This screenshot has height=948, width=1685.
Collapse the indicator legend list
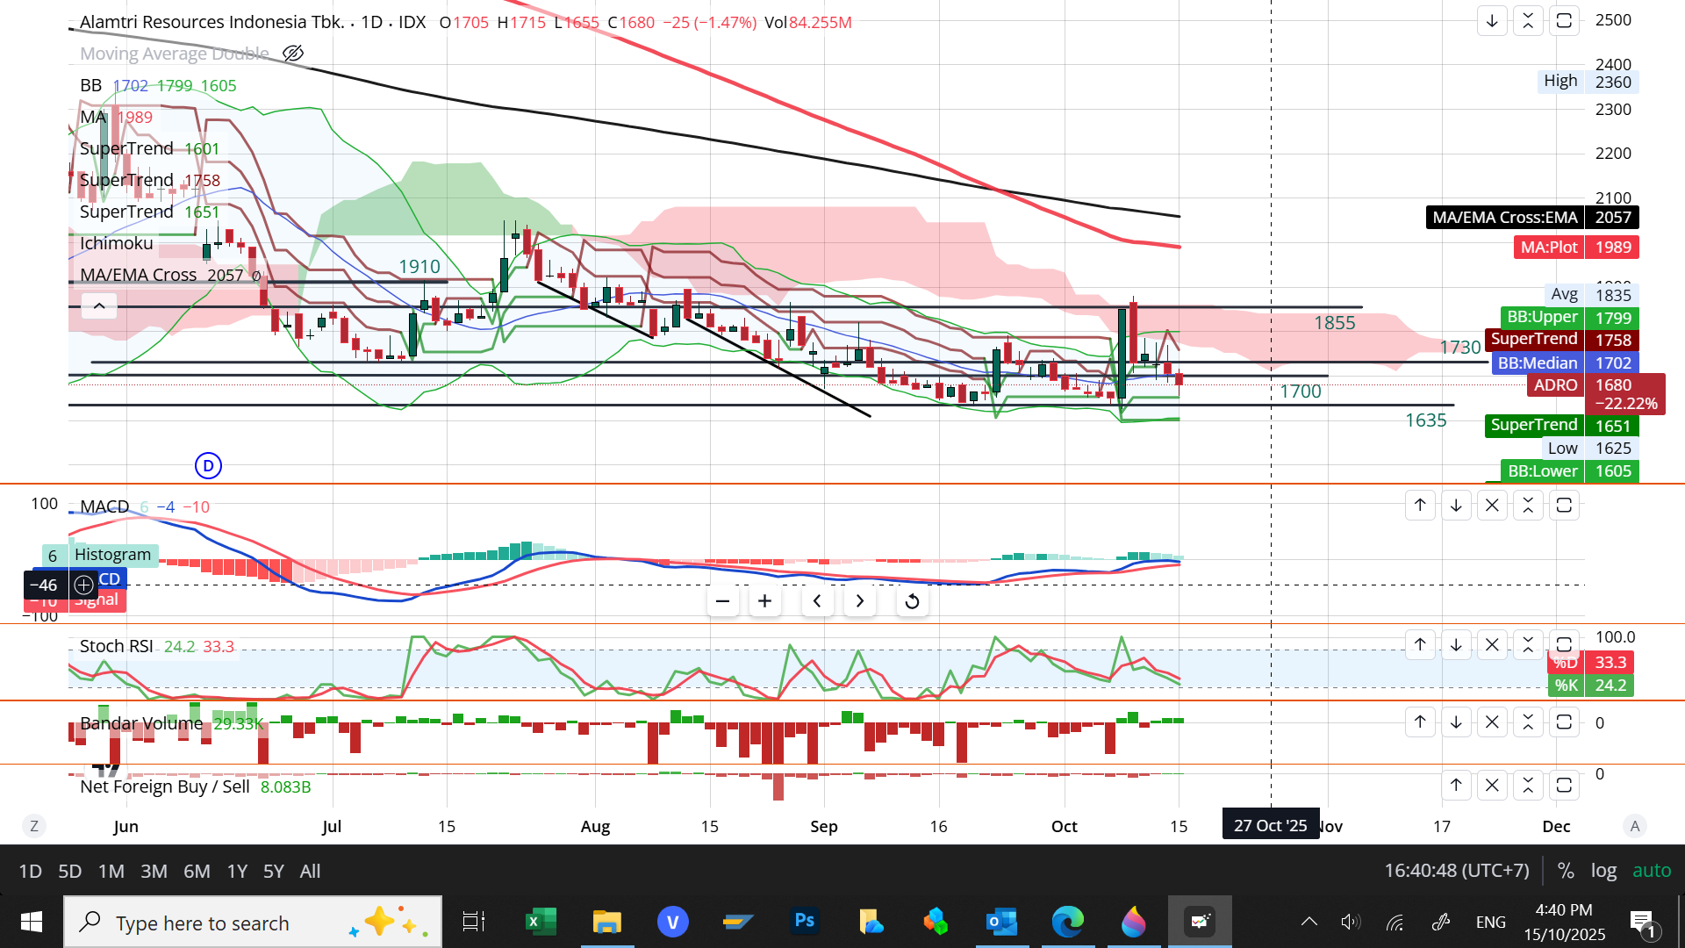point(99,306)
